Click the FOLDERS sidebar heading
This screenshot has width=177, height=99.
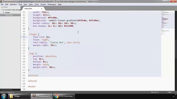[x=4, y=7]
